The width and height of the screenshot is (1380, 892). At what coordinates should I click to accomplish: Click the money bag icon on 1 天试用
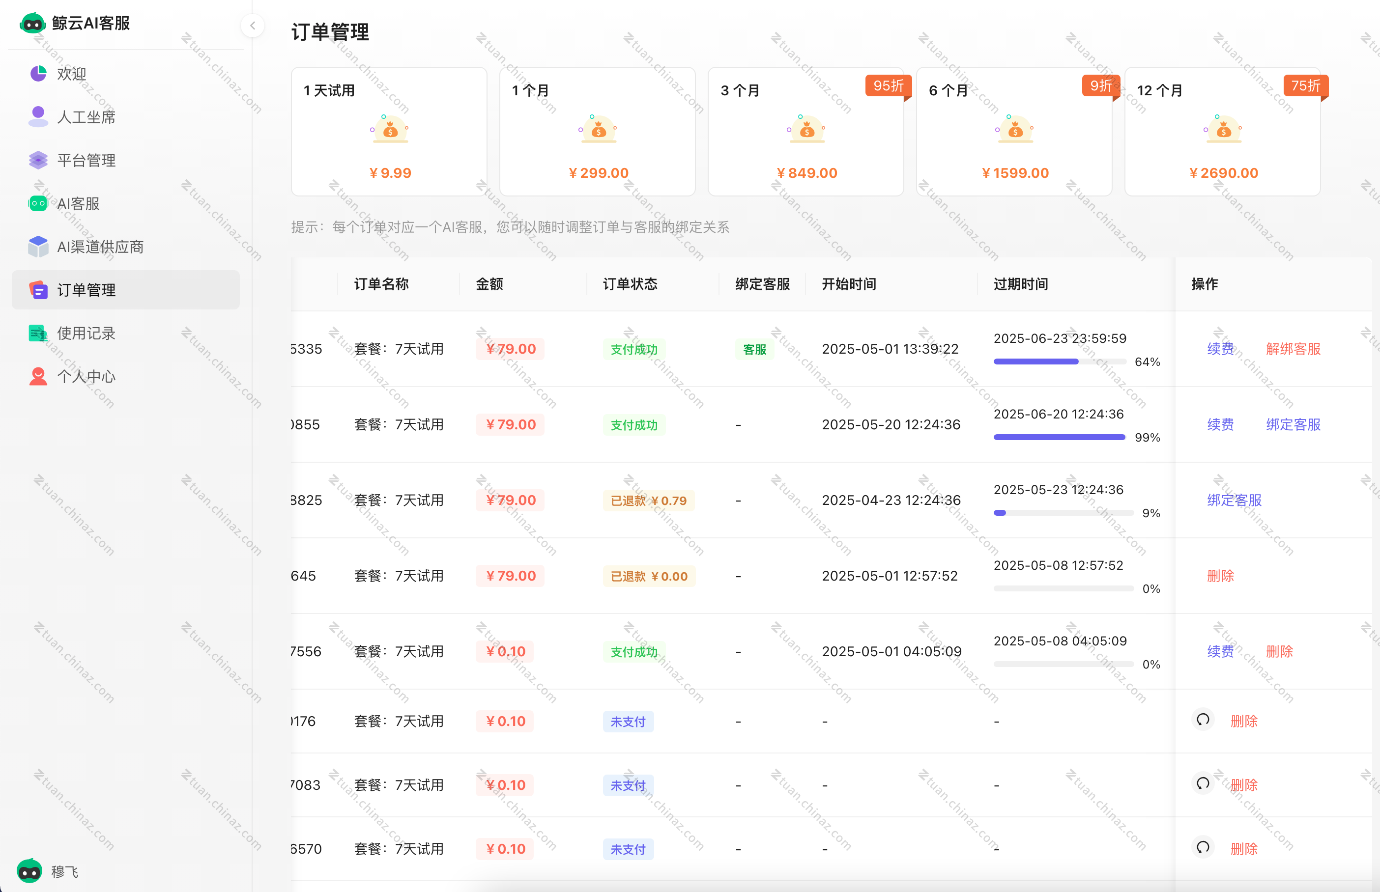coord(390,129)
